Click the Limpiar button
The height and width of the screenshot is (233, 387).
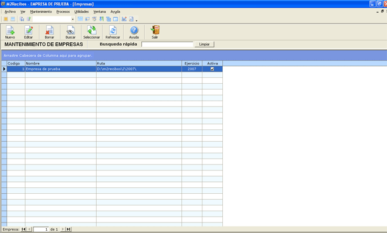205,44
